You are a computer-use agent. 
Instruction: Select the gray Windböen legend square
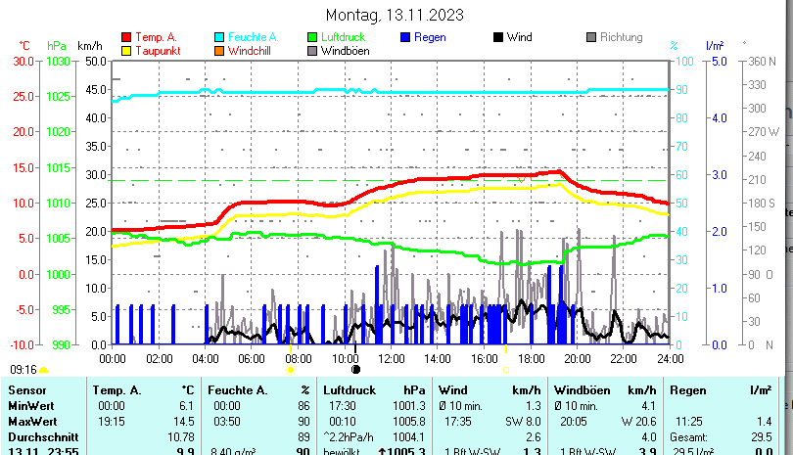pos(312,50)
